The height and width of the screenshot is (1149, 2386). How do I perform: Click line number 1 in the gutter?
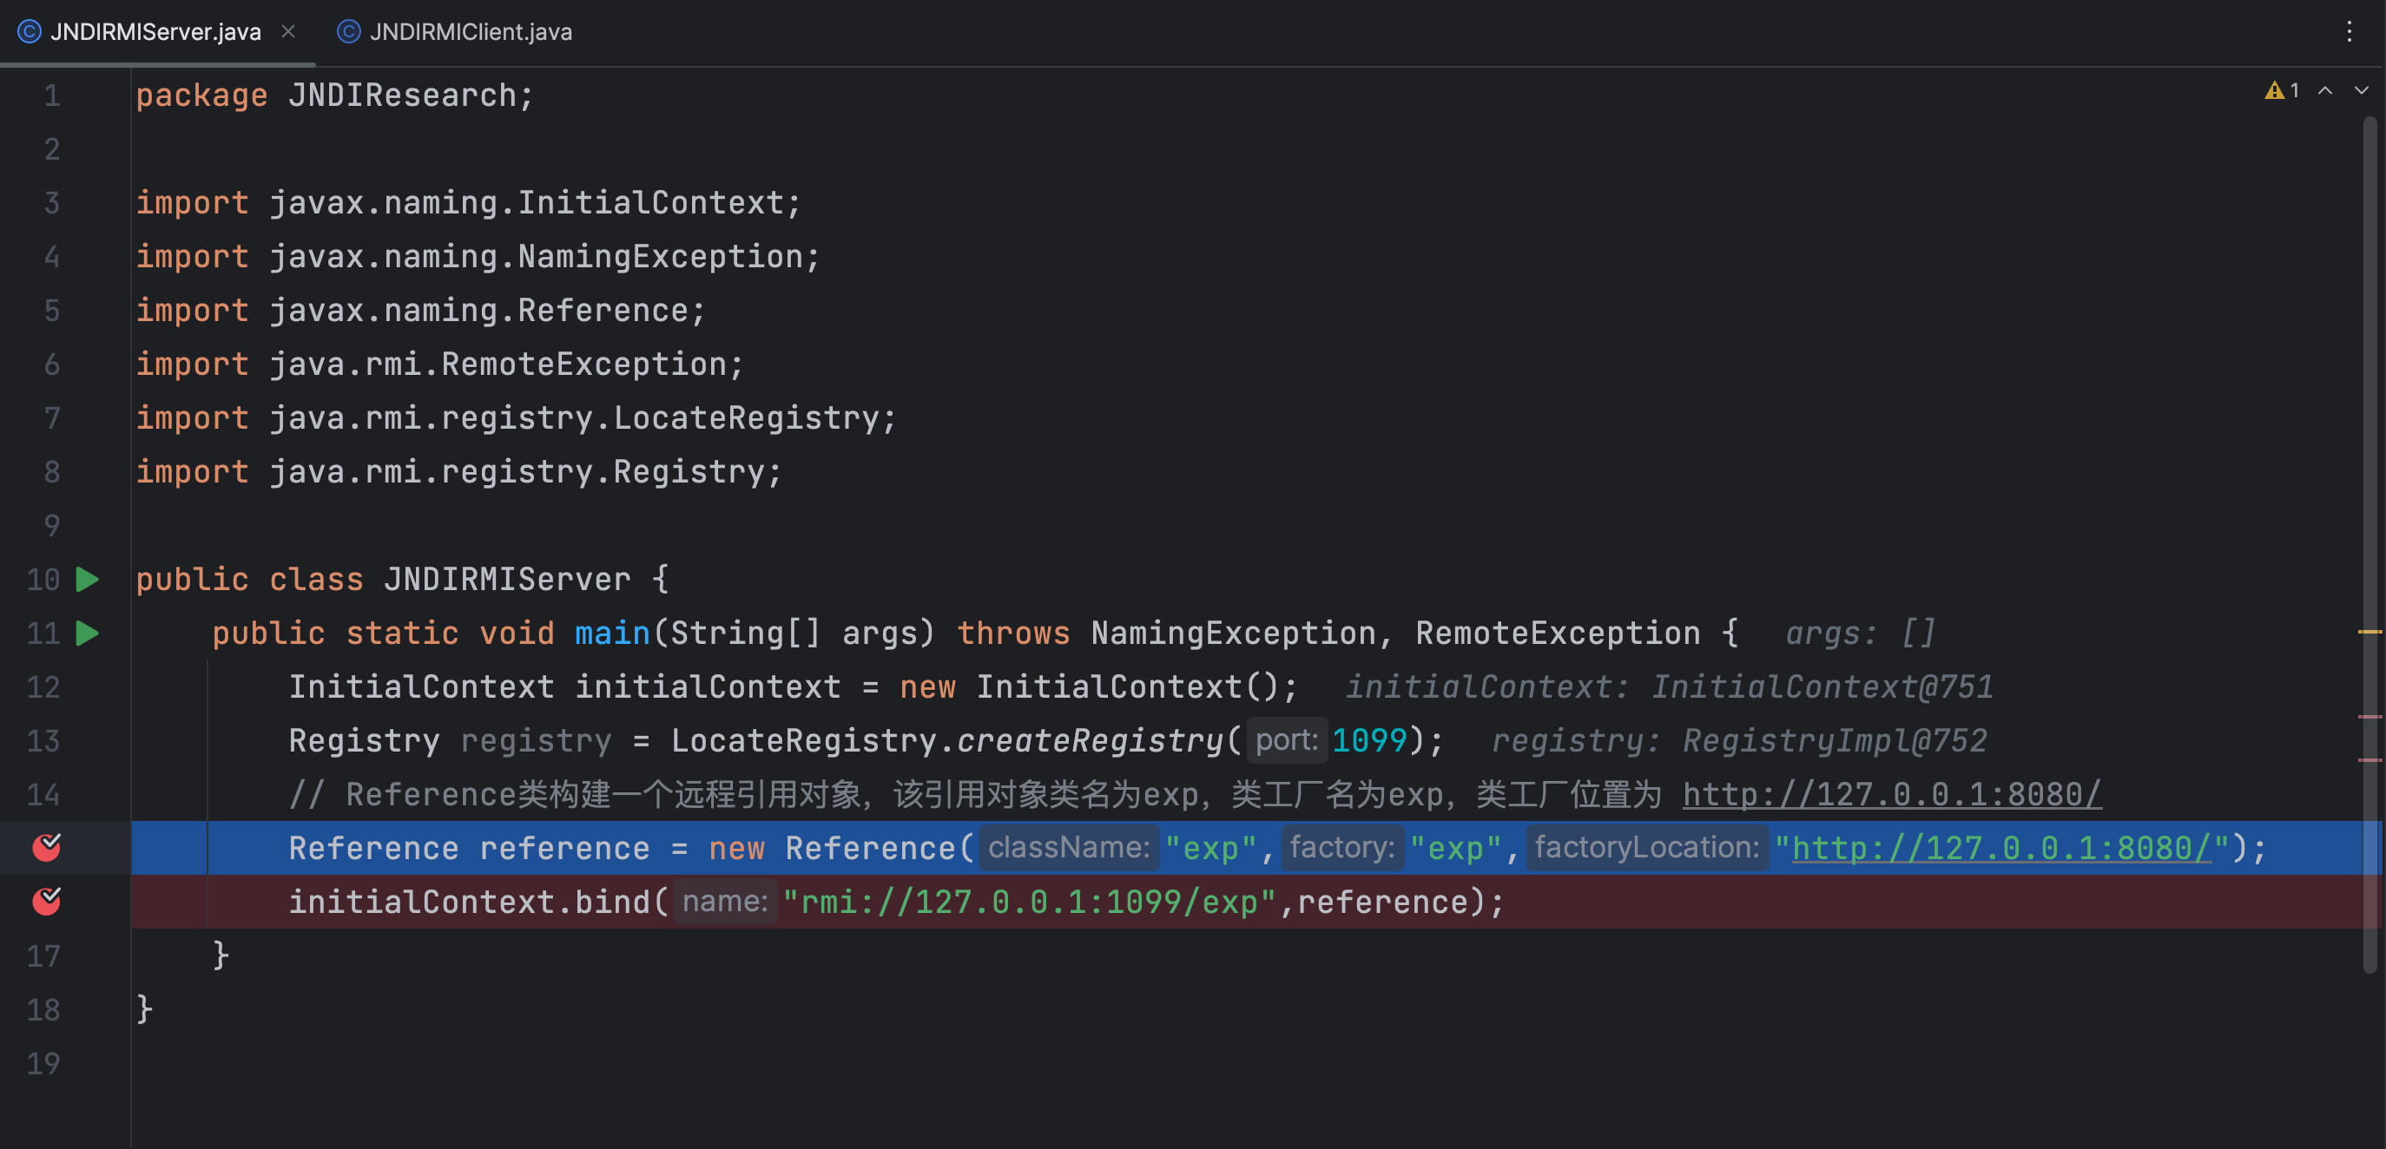point(52,95)
